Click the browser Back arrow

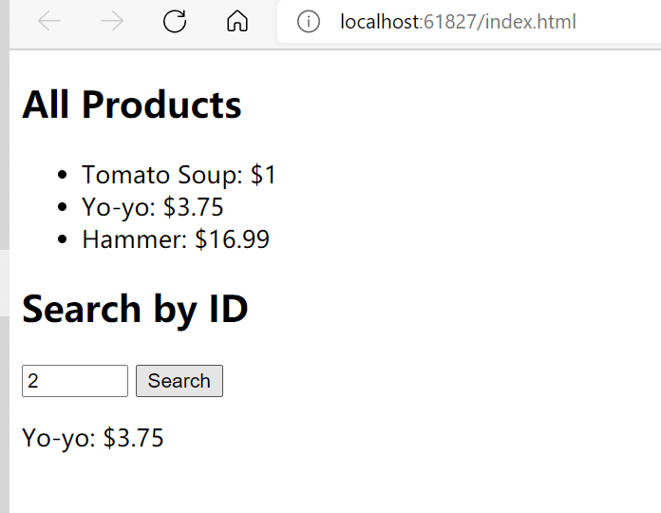(x=49, y=22)
